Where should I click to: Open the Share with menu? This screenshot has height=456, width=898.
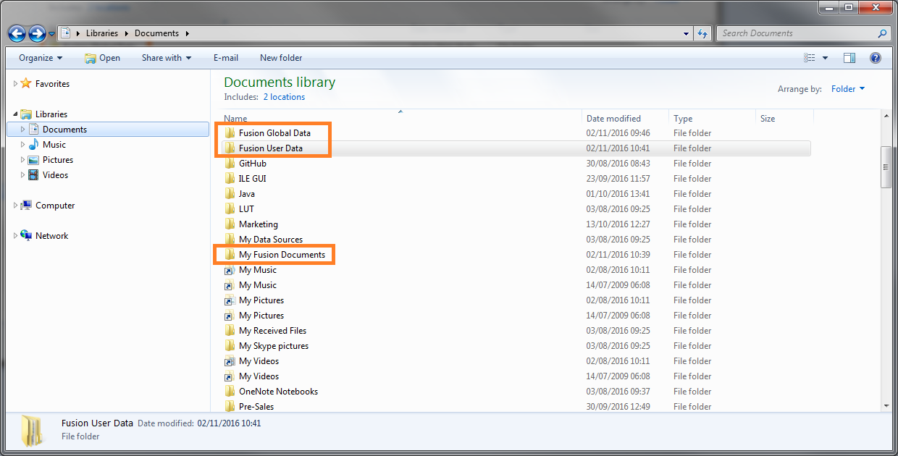(167, 58)
